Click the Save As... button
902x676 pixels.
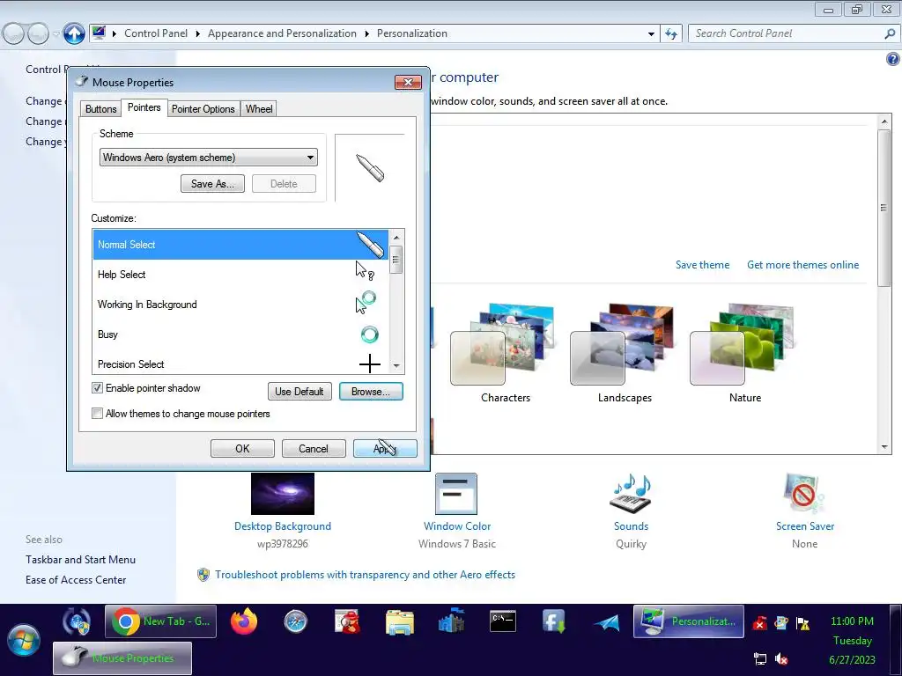coord(212,184)
